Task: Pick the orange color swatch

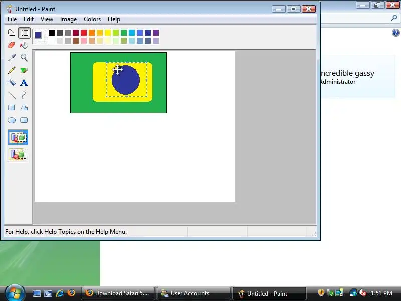Action: 92,33
